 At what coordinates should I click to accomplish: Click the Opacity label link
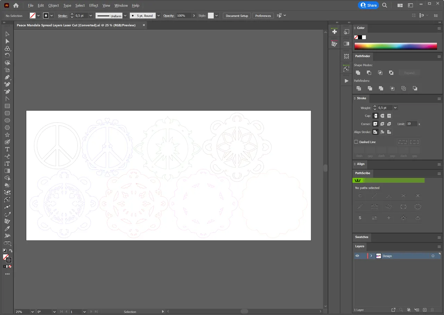point(169,16)
